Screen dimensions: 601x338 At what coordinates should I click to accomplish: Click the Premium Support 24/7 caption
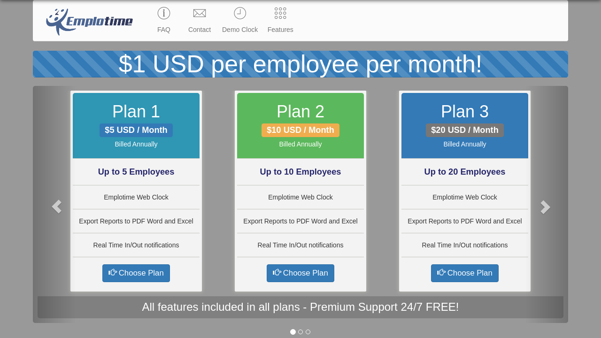coord(300,307)
